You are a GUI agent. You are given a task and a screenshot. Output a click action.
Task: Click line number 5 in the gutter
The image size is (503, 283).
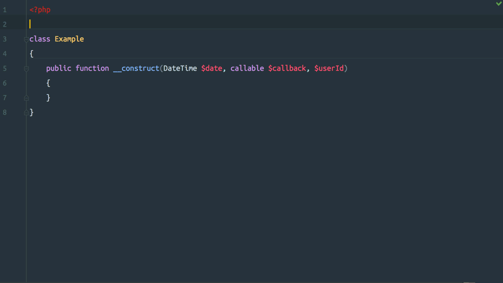click(5, 68)
